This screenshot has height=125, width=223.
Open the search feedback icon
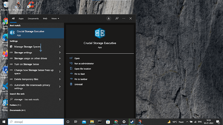click(117, 18)
